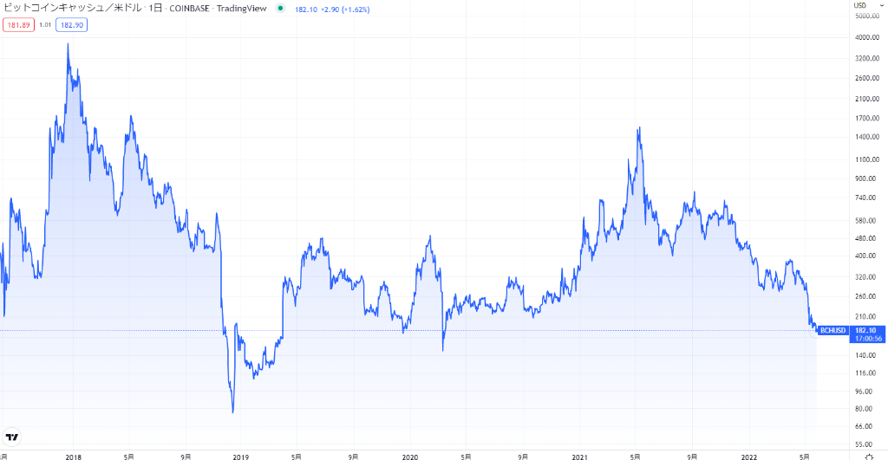The image size is (888, 460).
Task: Click the 2600.00 price axis label
Action: [x=867, y=78]
